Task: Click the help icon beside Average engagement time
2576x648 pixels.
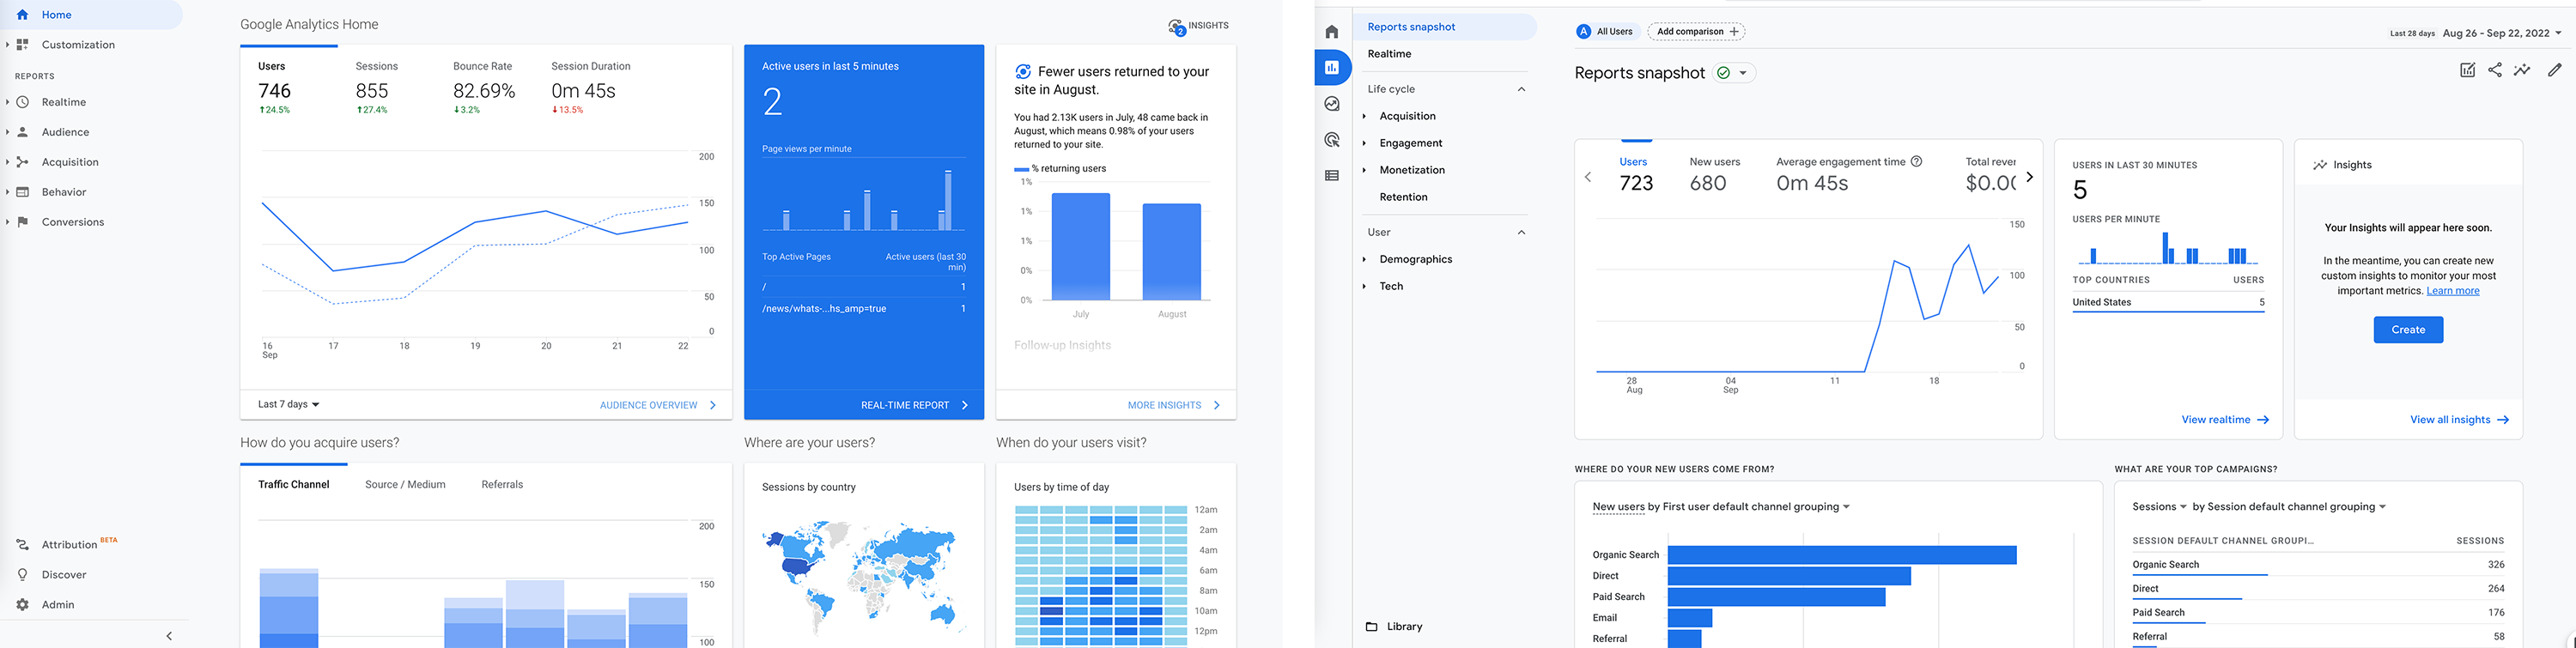Action: [1916, 161]
